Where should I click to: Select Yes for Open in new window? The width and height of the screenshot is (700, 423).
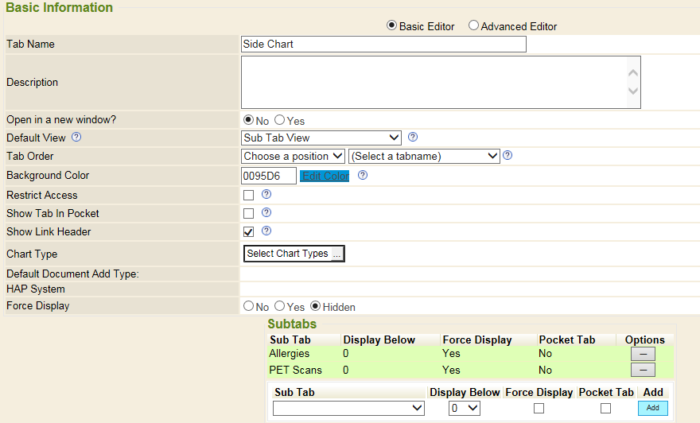click(x=279, y=120)
